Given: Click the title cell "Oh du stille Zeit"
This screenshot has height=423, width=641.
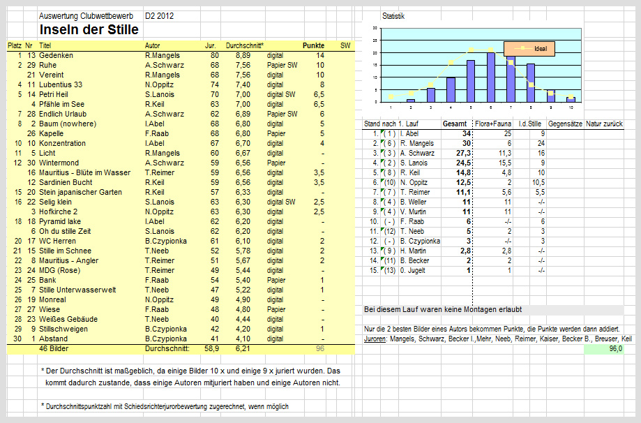Looking at the screenshot, I should tap(65, 232).
